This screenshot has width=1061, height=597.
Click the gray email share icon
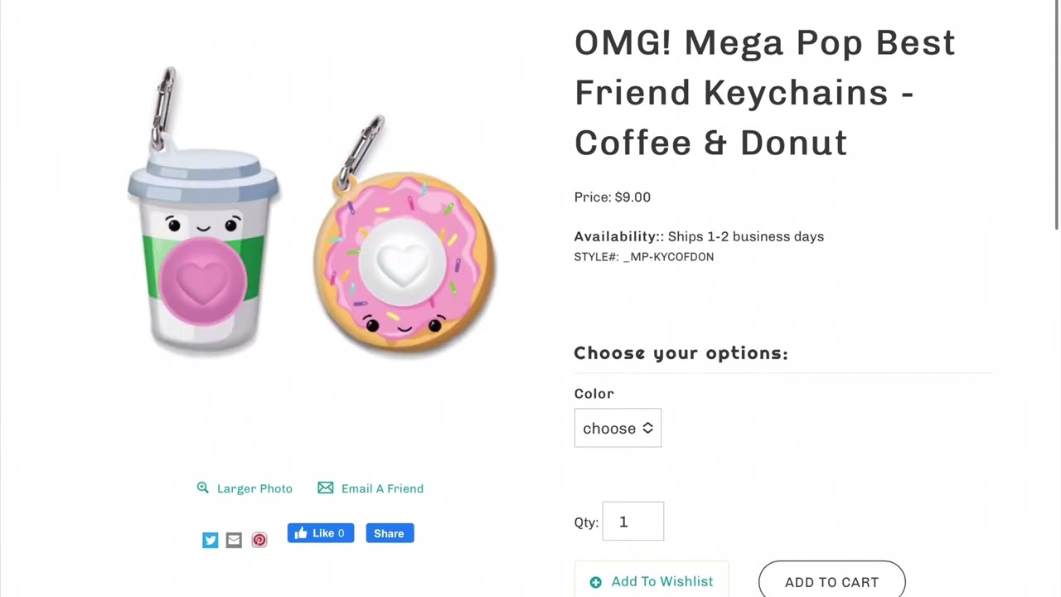pyautogui.click(x=234, y=541)
